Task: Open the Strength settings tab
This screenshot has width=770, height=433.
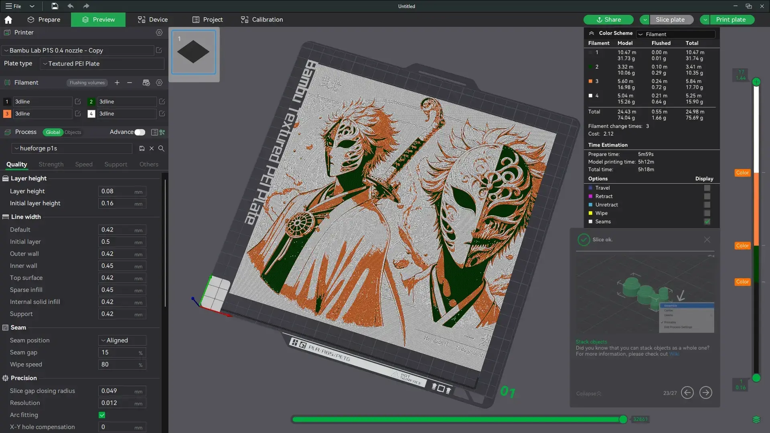Action: (51, 164)
